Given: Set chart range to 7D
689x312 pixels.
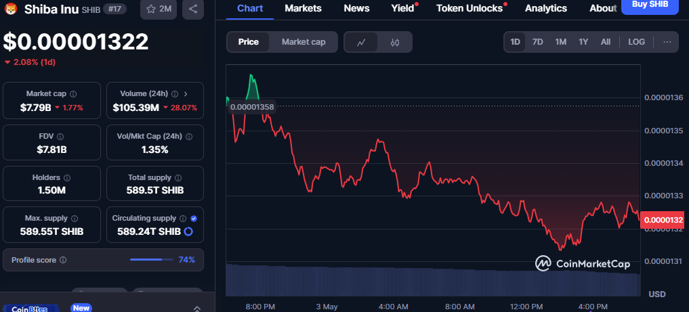Looking at the screenshot, I should (537, 42).
